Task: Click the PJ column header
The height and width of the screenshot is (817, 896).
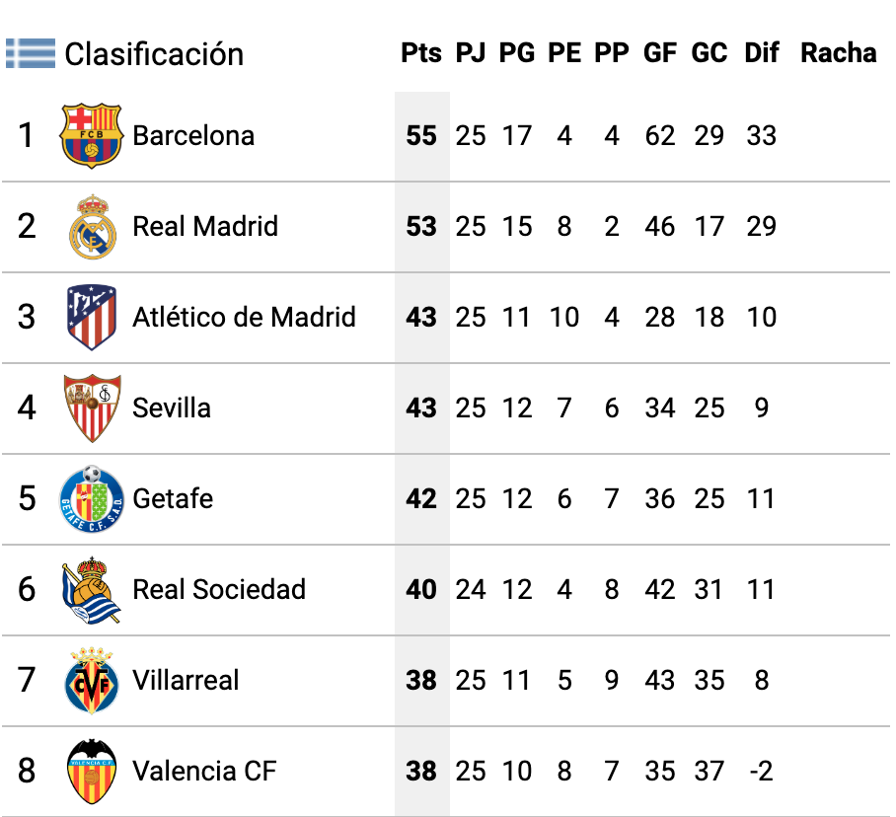Action: click(471, 52)
